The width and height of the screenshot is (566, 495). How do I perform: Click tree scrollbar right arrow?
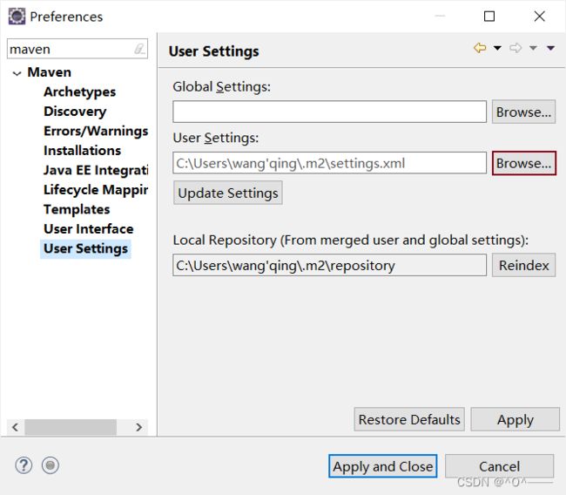coord(139,427)
